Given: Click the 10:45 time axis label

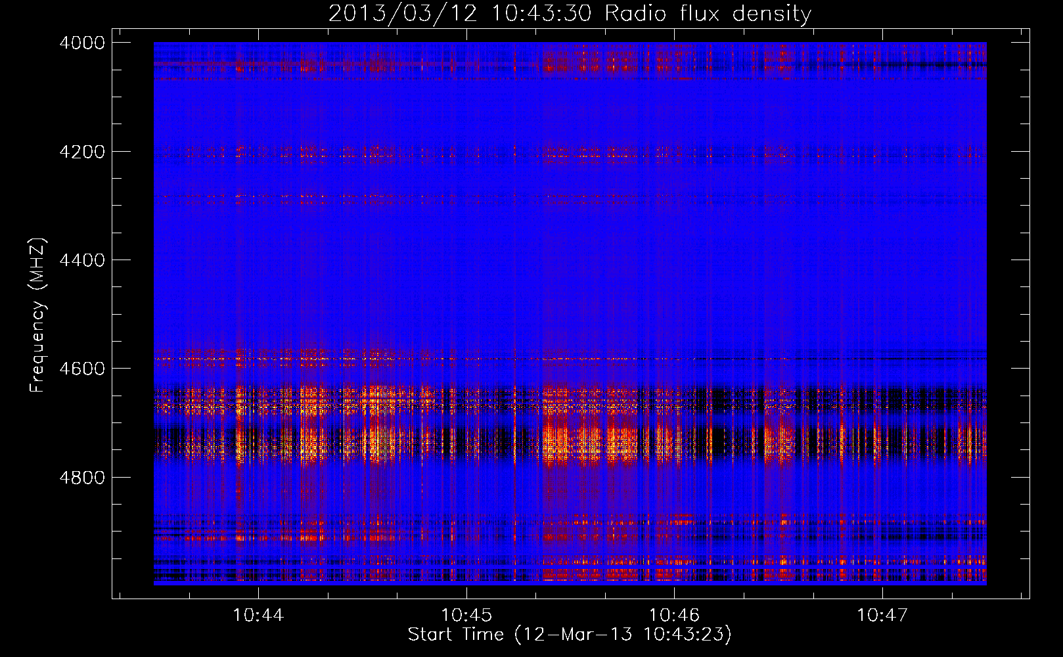Looking at the screenshot, I should [x=466, y=615].
